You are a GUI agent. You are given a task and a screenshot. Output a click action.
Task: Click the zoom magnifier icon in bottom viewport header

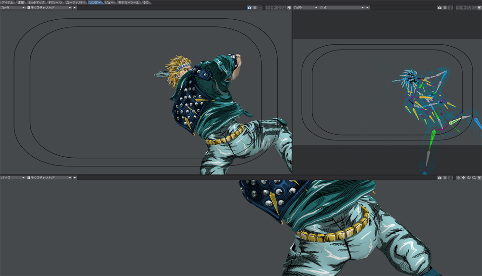(x=474, y=178)
